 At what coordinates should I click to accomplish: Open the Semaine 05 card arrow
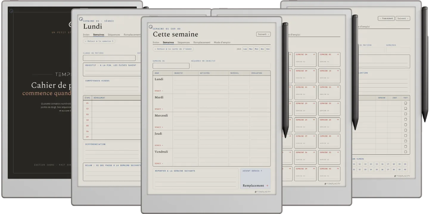click(338, 55)
